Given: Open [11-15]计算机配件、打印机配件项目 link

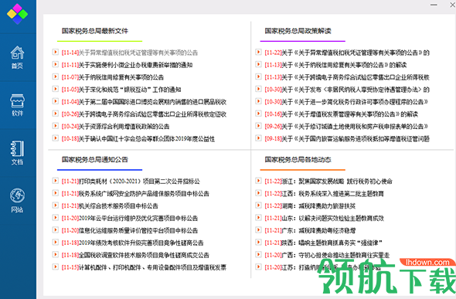Looking at the screenshot, I should (x=144, y=267).
